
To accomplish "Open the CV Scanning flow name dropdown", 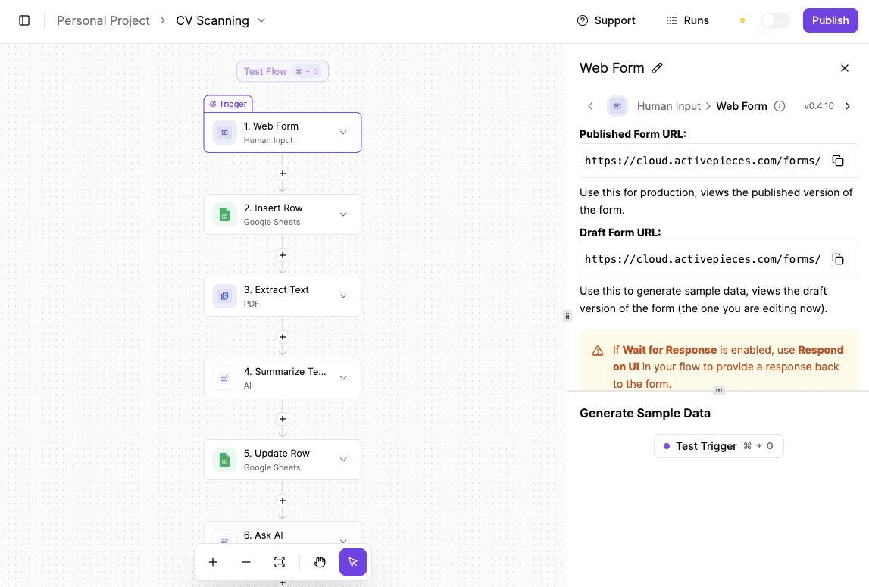I will 261,20.
